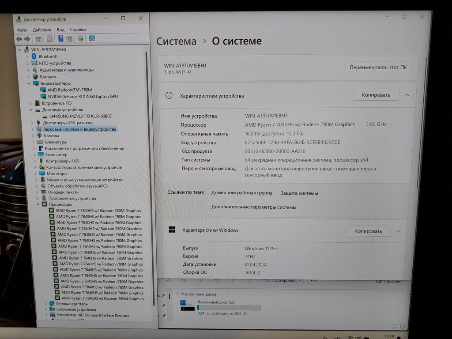Open the Домен или рабочая группа link

(x=241, y=193)
